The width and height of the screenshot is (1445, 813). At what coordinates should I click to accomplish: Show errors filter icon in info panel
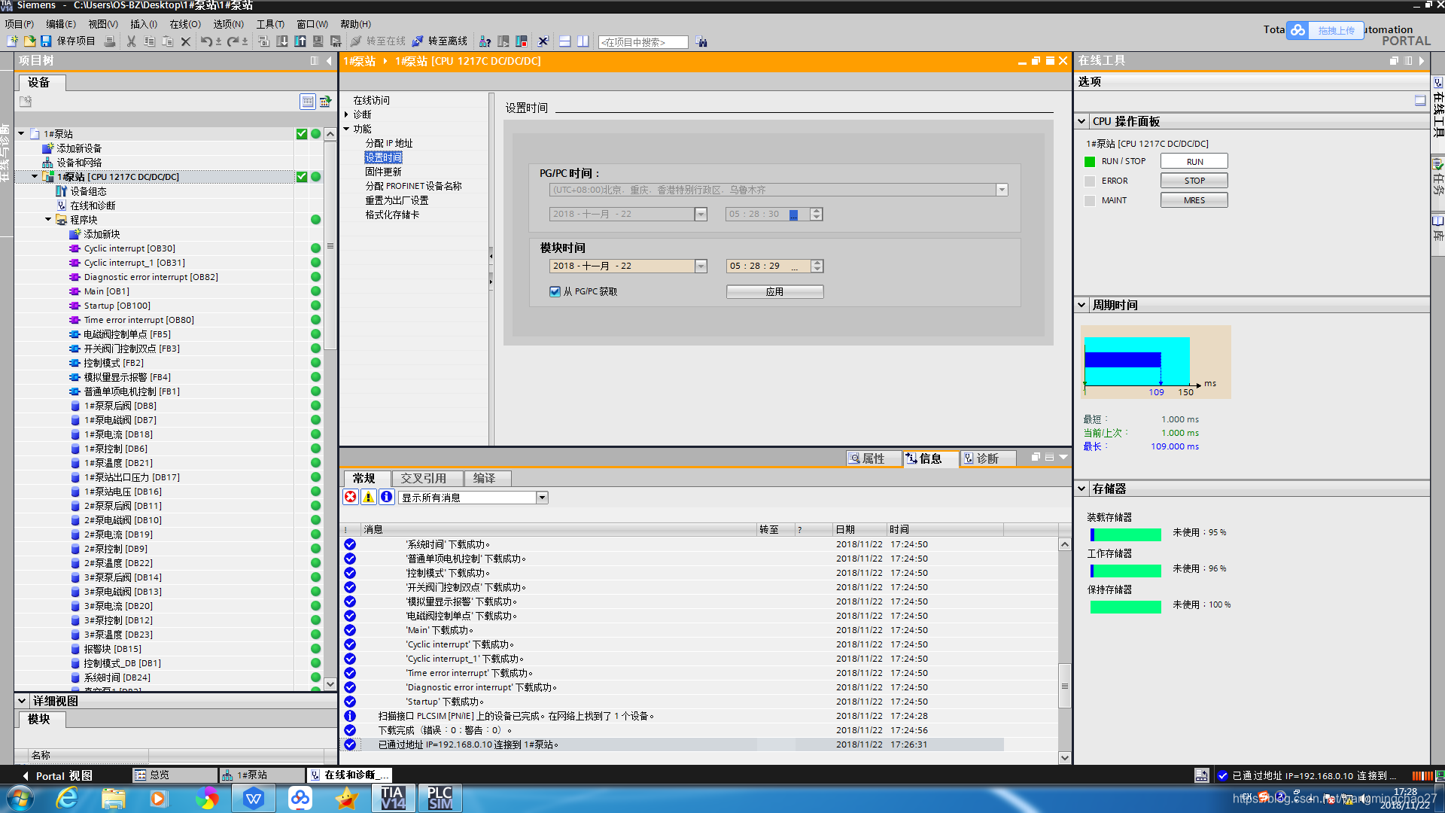(x=351, y=497)
